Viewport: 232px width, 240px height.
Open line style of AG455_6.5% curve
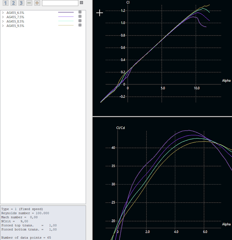coord(66,12)
